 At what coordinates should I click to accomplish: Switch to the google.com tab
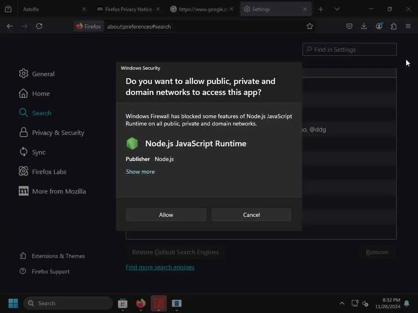(x=201, y=9)
